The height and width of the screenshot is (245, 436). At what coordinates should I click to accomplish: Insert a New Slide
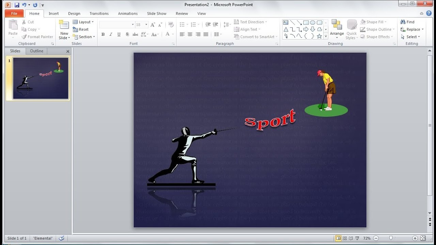(64, 30)
